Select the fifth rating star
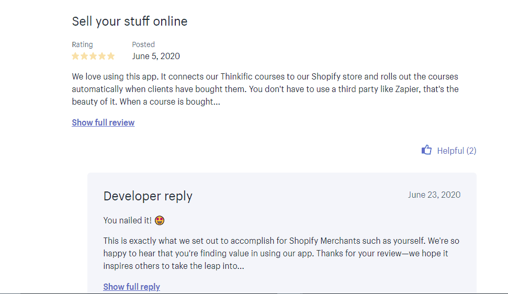Image resolution: width=508 pixels, height=294 pixels. (111, 56)
